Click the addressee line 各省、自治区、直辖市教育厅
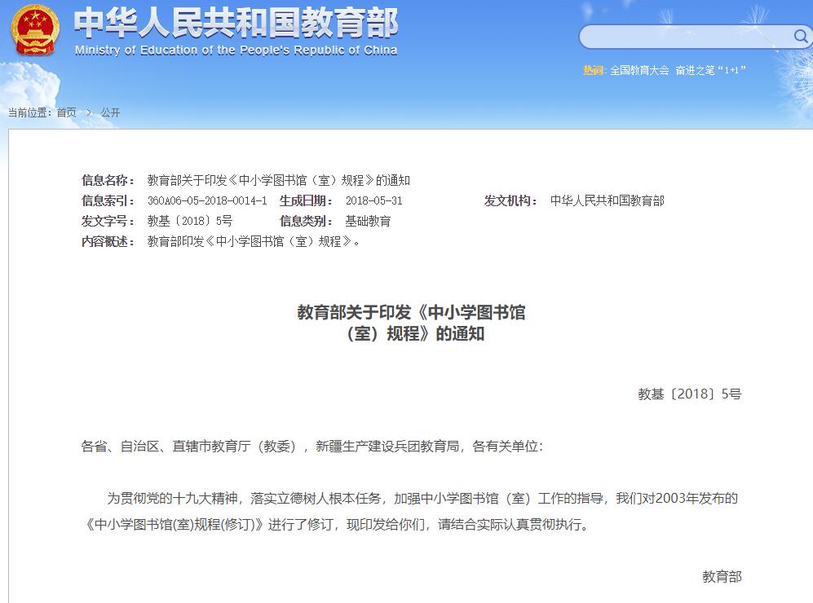This screenshot has width=813, height=603. pyautogui.click(x=312, y=446)
